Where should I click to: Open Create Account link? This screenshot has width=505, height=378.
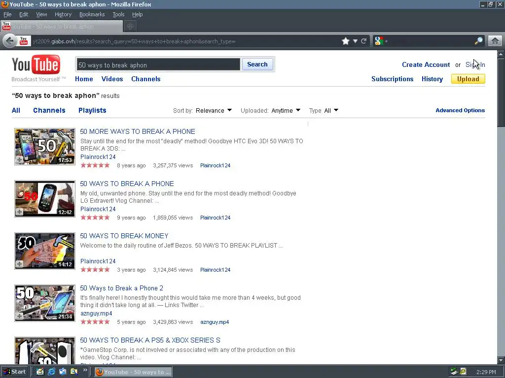point(426,64)
